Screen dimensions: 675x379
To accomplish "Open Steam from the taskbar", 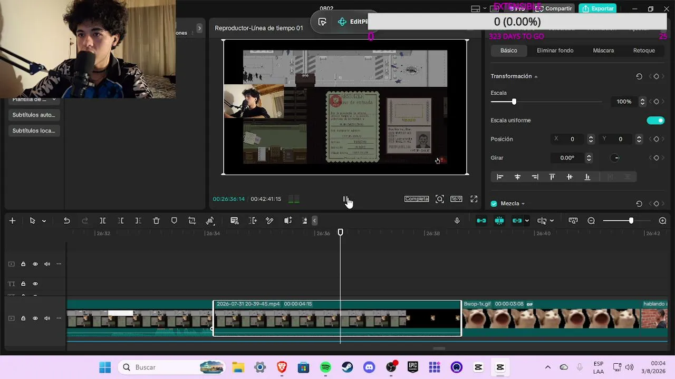I will [347, 367].
